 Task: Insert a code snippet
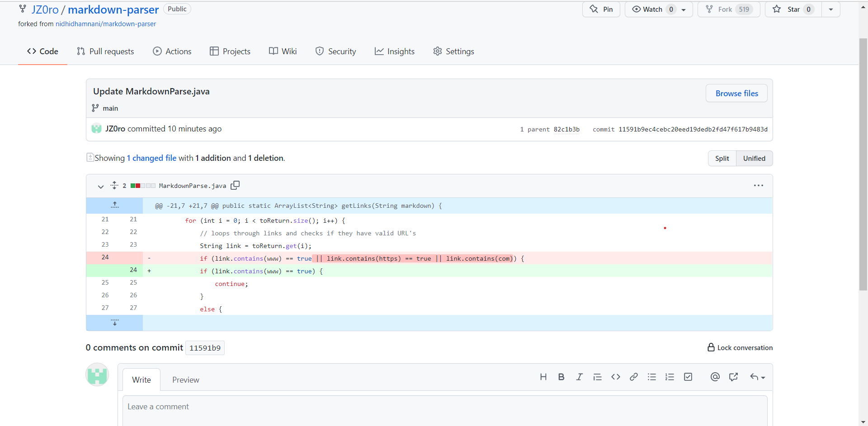pyautogui.click(x=615, y=377)
